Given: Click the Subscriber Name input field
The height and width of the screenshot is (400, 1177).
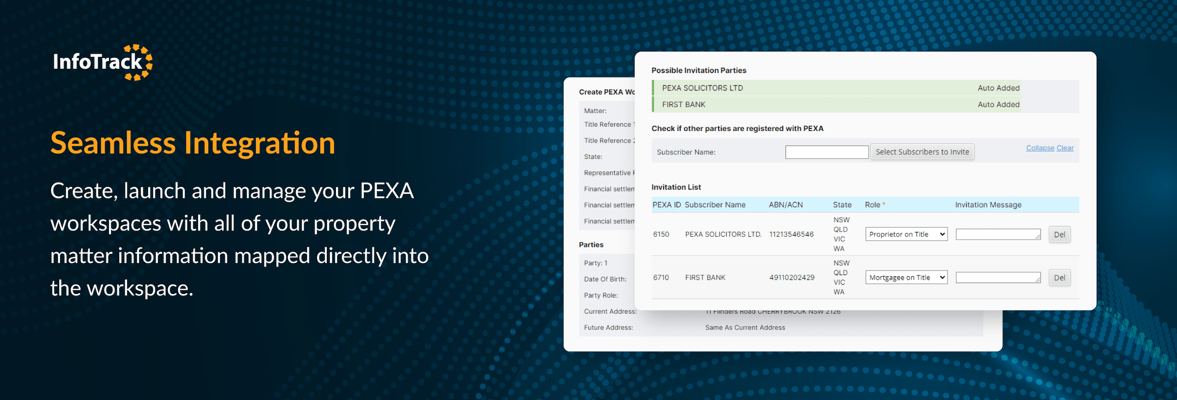Looking at the screenshot, I should coord(826,152).
